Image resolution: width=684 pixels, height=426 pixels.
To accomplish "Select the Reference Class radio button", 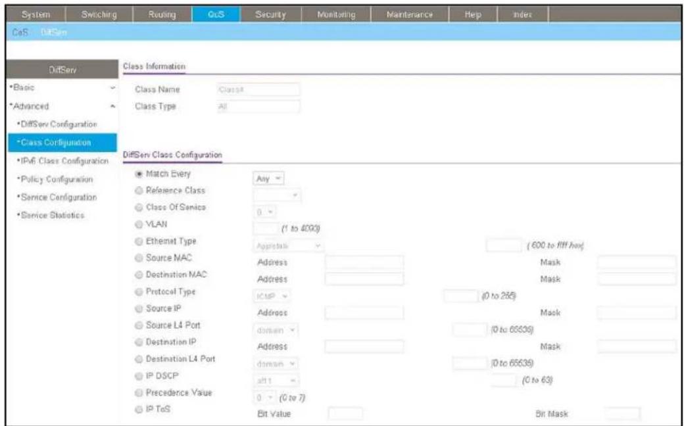I will (x=139, y=191).
